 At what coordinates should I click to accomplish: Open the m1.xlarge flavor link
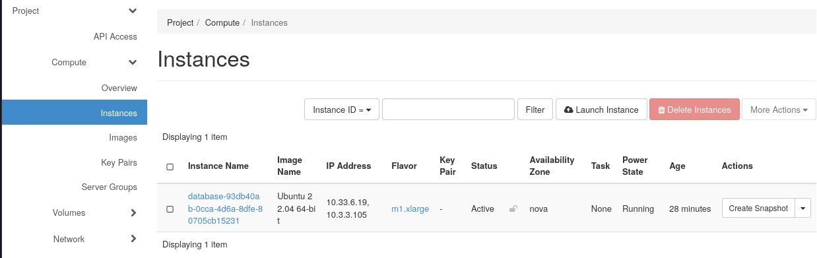(410, 209)
